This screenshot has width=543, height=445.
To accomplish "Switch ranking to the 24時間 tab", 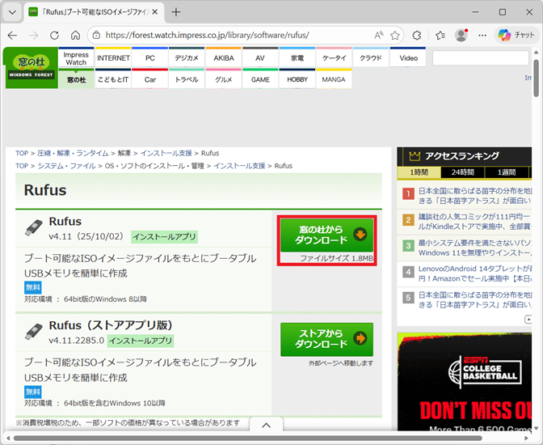I will click(x=462, y=172).
